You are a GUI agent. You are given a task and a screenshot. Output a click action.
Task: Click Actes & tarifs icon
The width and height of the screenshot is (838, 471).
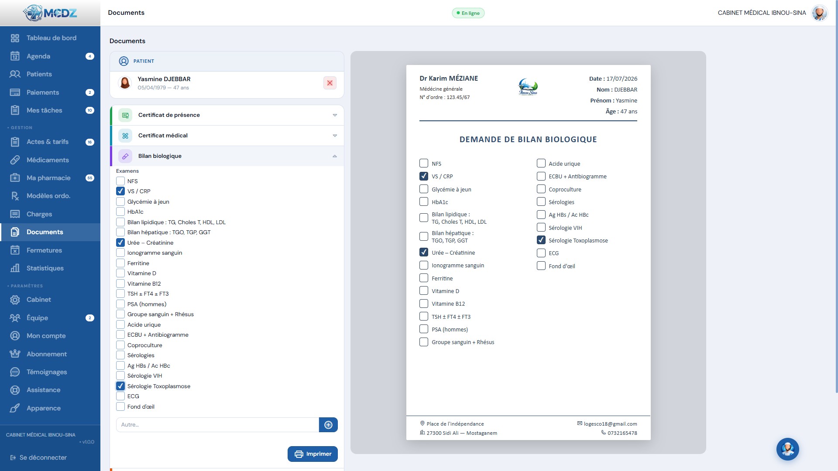[15, 142]
